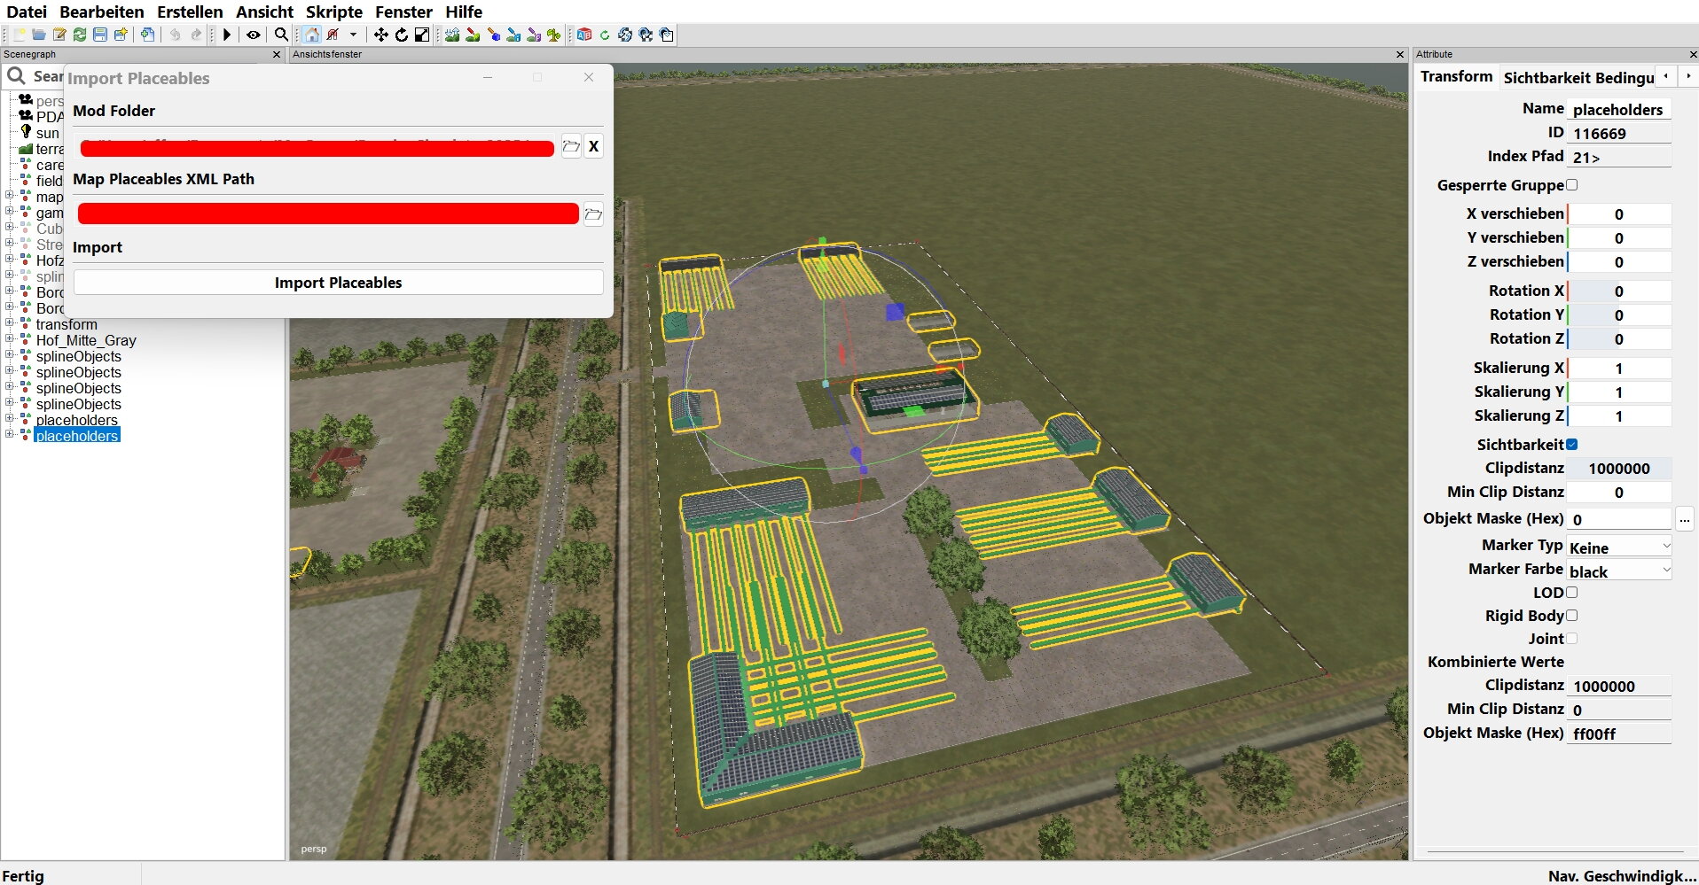Select the move (translate) tool icon

click(x=380, y=35)
